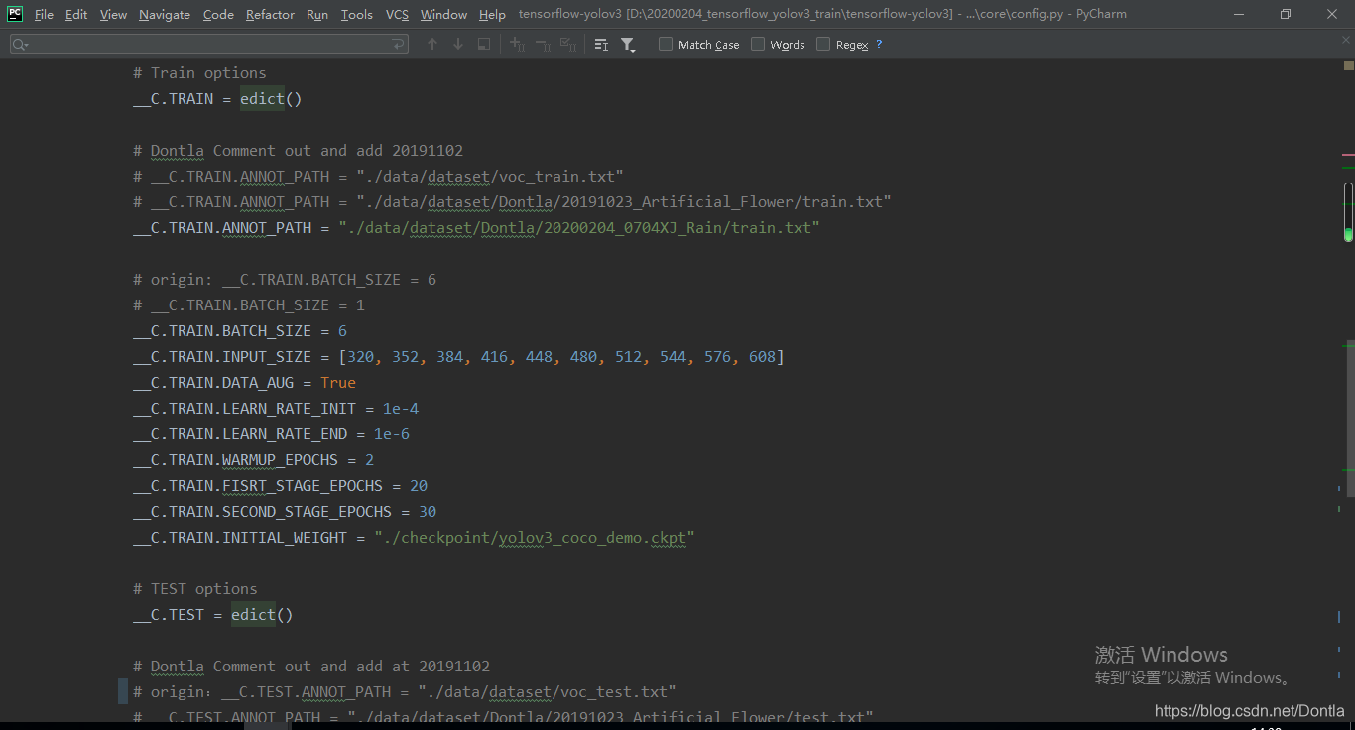
Task: Open the Edit menu
Action: coord(76,14)
